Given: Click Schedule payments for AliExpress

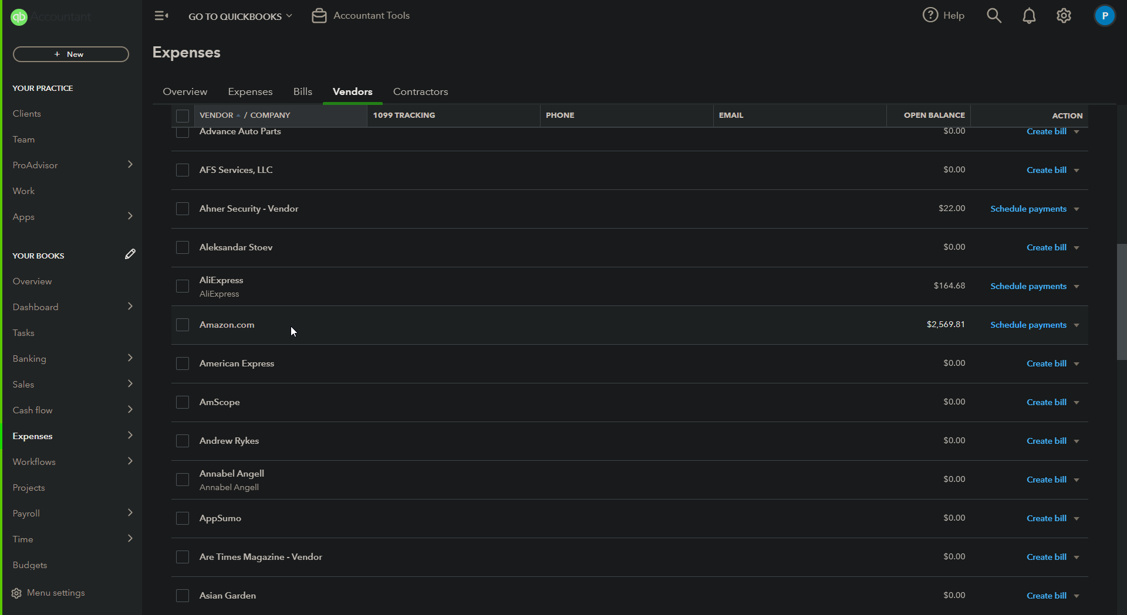Looking at the screenshot, I should [x=1028, y=286].
